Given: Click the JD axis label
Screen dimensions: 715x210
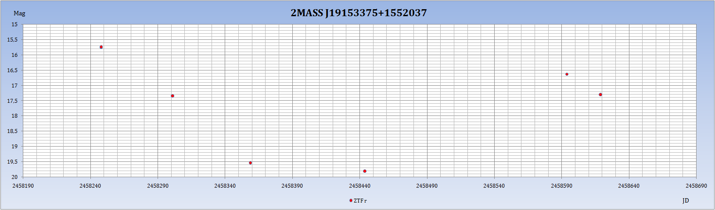Looking at the screenshot, I should [x=686, y=200].
